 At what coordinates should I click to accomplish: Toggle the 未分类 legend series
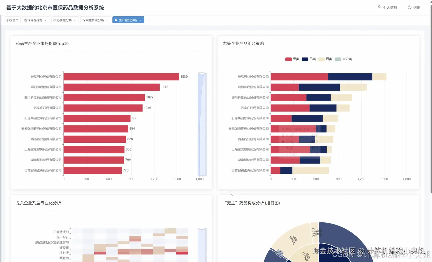(343, 59)
